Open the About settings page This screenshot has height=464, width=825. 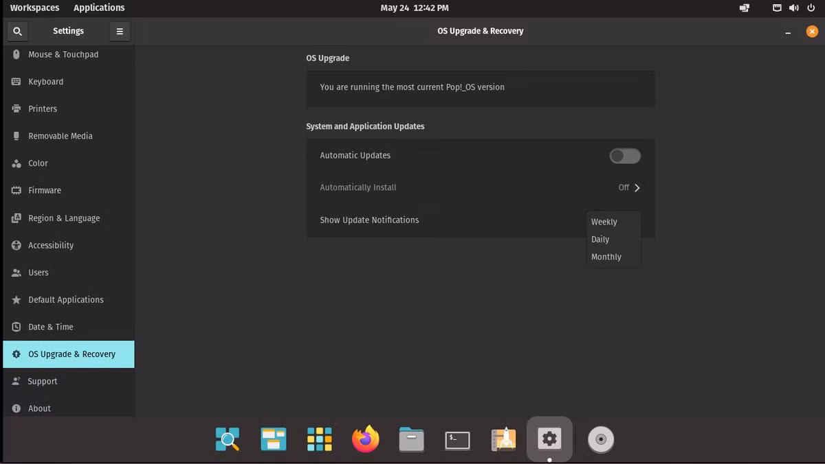(x=39, y=408)
